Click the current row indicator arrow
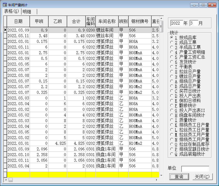Screen dimensions: 219x186 click(5, 30)
